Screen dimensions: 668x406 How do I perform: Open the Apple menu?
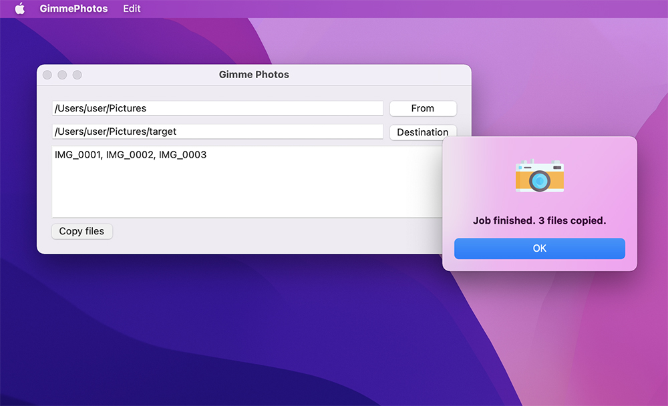click(19, 9)
